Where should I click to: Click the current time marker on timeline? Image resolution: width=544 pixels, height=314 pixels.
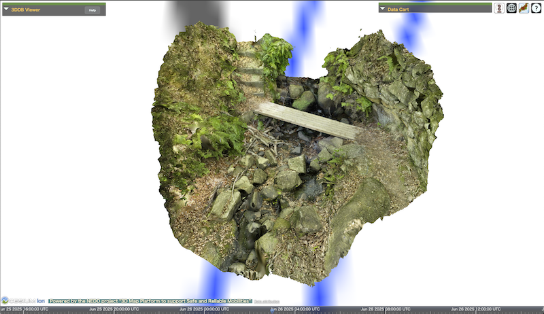coord(273,310)
